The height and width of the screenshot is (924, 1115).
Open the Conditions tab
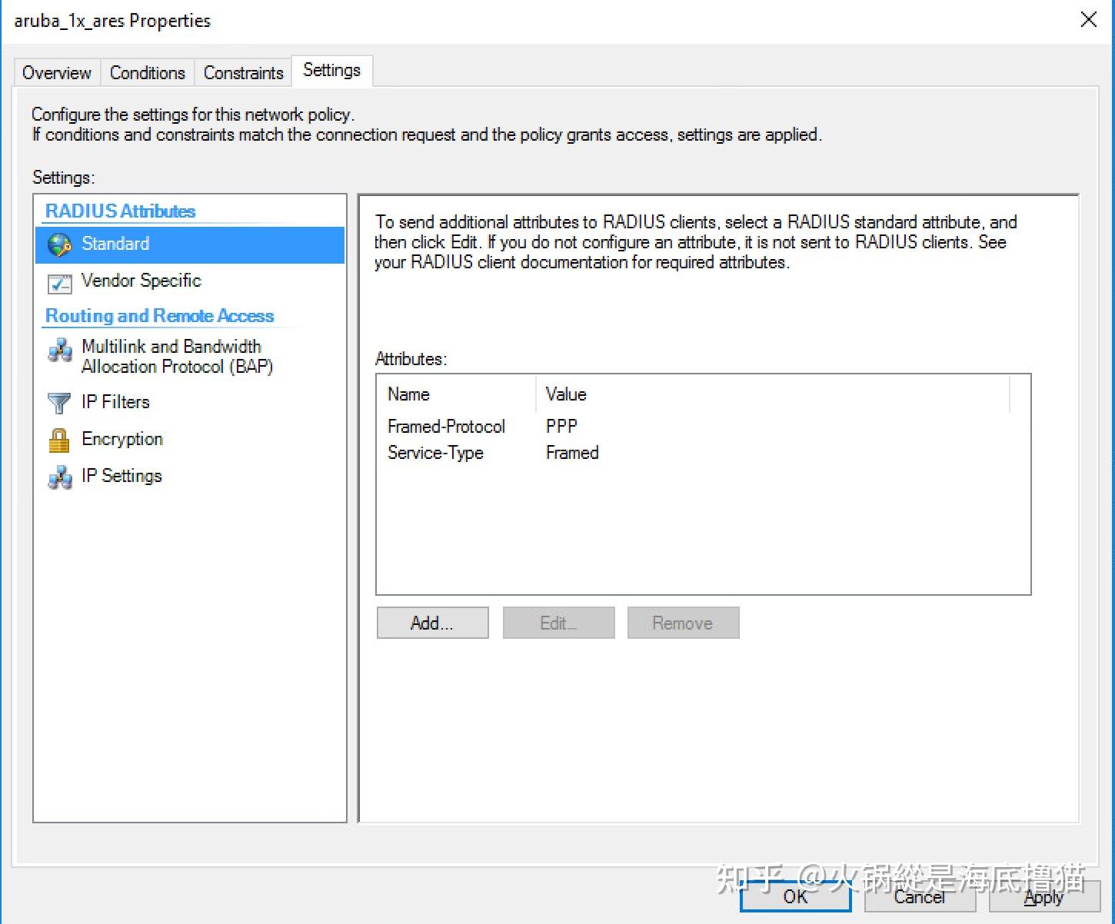click(147, 72)
